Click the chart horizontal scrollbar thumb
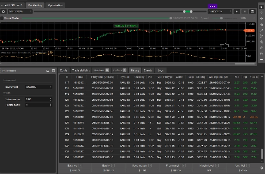Viewport: 265px width, 174px height. click(x=244, y=64)
